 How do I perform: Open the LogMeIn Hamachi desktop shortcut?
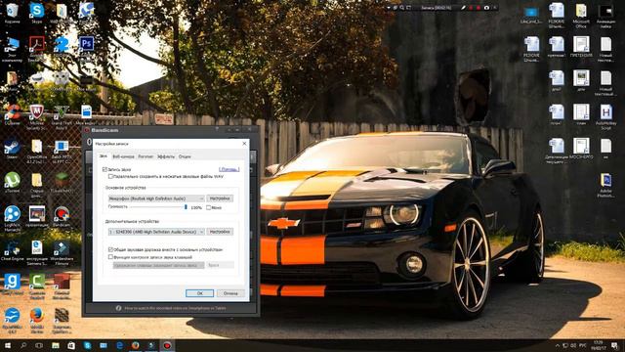[x=12, y=218]
